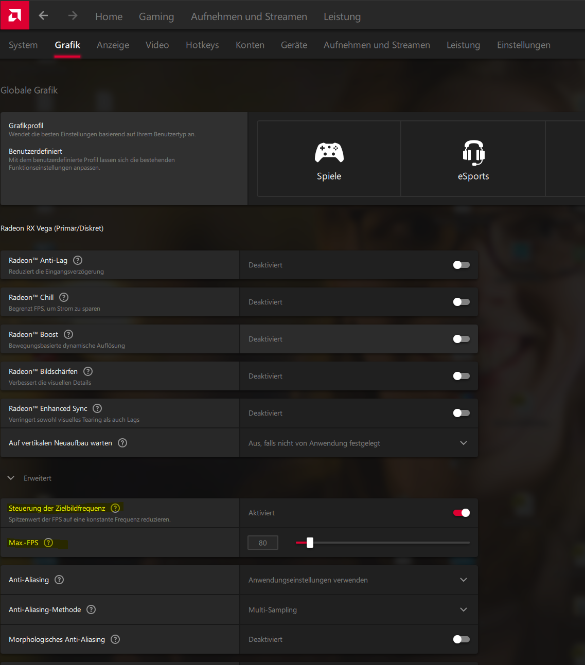Screen dimensions: 585x665
Task: Open the Max.-FPS help icon
Action: [x=48, y=542]
